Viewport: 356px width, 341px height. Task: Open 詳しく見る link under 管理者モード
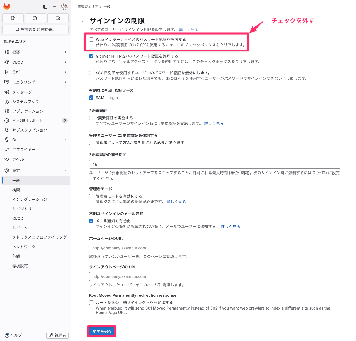176,202
